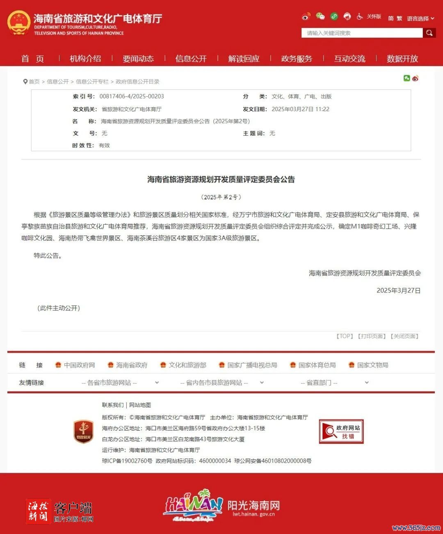Click the 【关闭页面】 link

coord(404,336)
